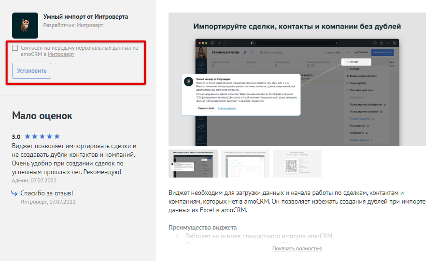Click the Работает на основе стандартного импорта line
The width and height of the screenshot is (437, 261).
pos(259,236)
